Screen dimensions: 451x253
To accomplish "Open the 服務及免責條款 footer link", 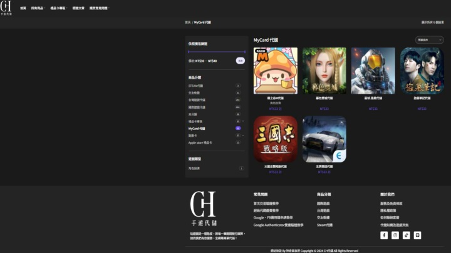I will point(391,204).
